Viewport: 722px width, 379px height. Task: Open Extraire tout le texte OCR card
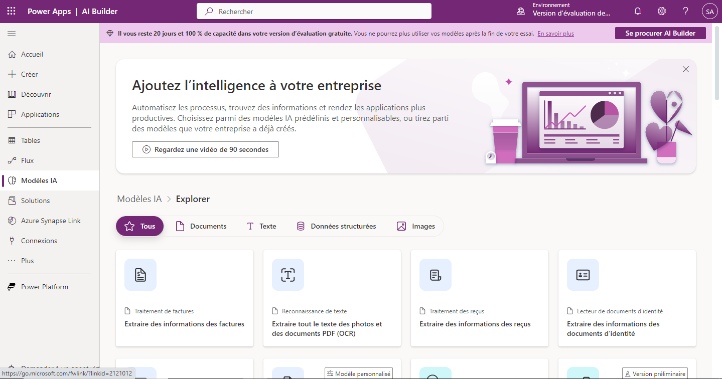click(332, 298)
